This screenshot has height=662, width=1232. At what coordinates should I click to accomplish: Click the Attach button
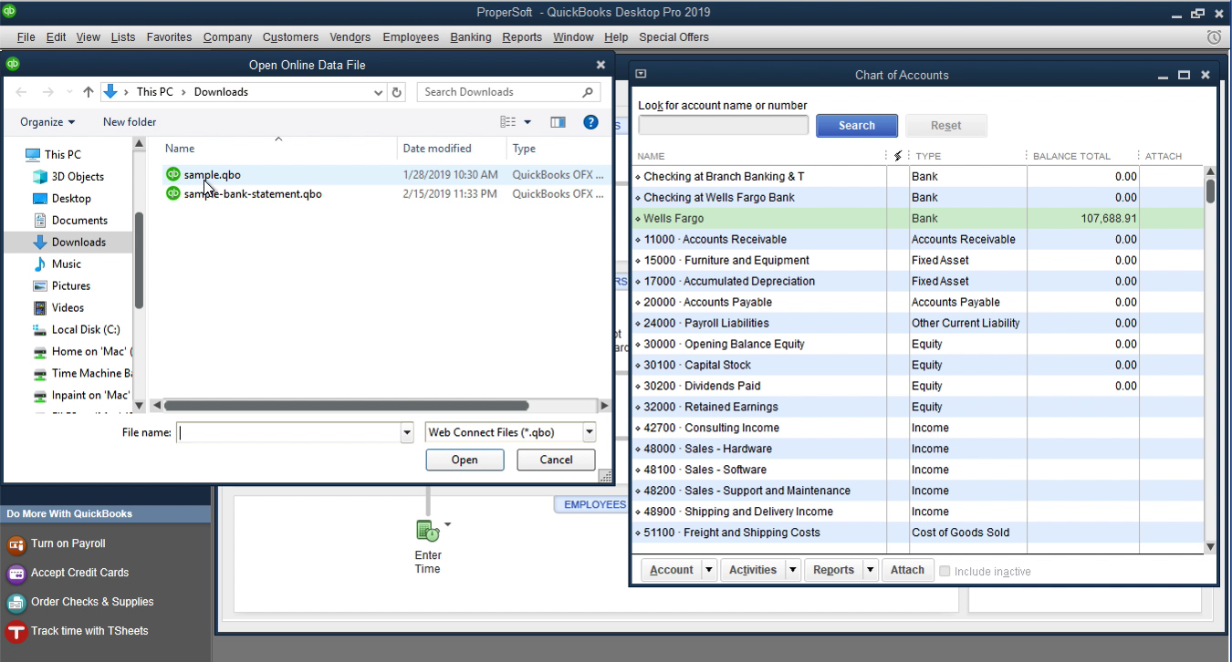(907, 570)
